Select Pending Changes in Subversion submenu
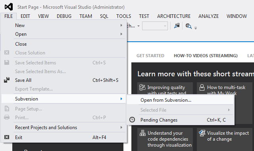 (180, 120)
